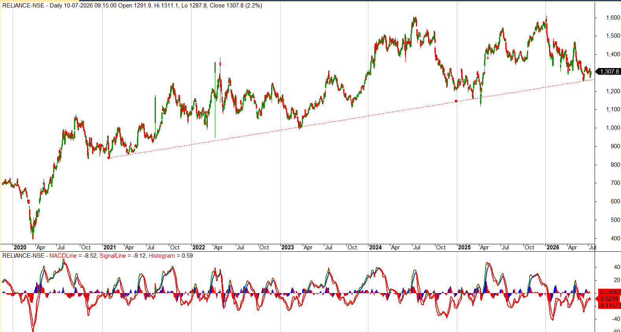Click the red 0.59082 histogram value tag
This screenshot has width=621, height=332.
[610, 292]
